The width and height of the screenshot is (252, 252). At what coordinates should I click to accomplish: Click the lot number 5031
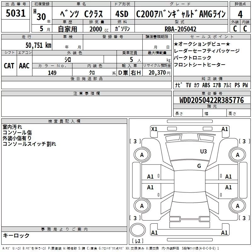click(15, 13)
